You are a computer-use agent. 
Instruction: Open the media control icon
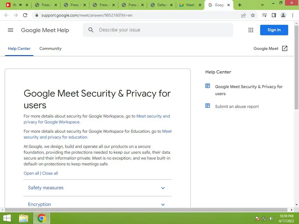click(264, 15)
